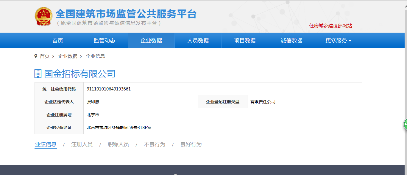
Task: Open the 诚信数据 navigation item
Action: (x=291, y=41)
